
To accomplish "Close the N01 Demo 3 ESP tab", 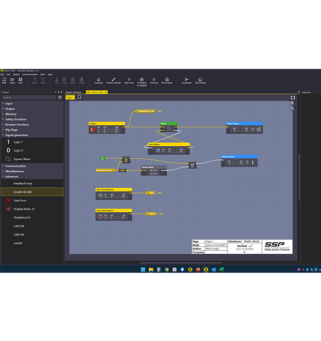I will click(106, 92).
